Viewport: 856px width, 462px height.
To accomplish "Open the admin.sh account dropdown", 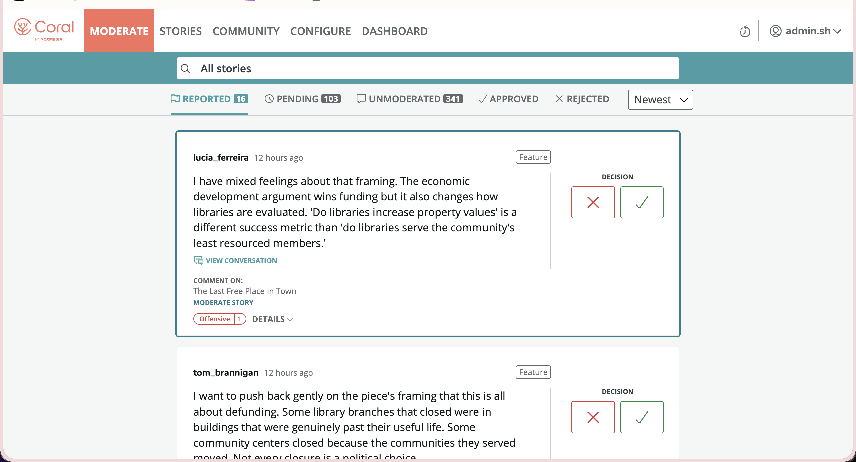I will [806, 31].
